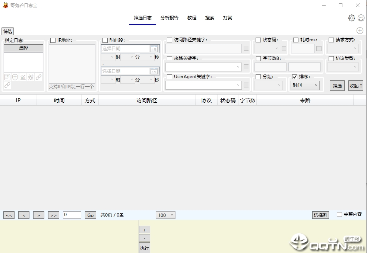The height and width of the screenshot is (253, 367).
Task: Click the 收起 collapse button
Action: pyautogui.click(x=356, y=86)
